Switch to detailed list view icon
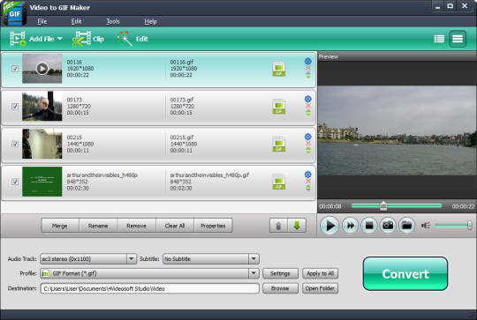Viewport: 477px width, 320px height. [458, 39]
